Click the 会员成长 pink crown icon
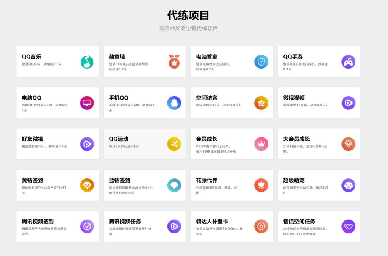Screen dimensions: 388x256 point(261,144)
